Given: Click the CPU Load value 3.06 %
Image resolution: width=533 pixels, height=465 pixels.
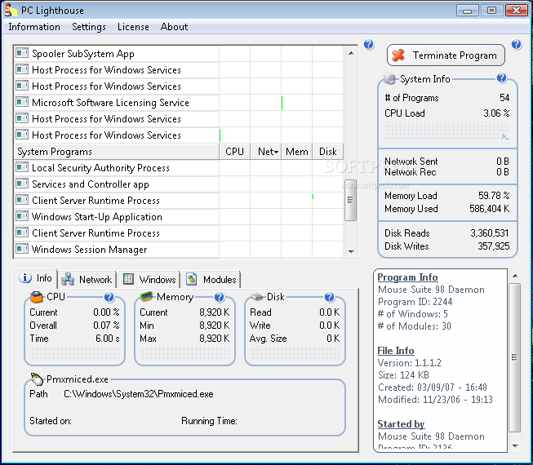Looking at the screenshot, I should pyautogui.click(x=496, y=113).
